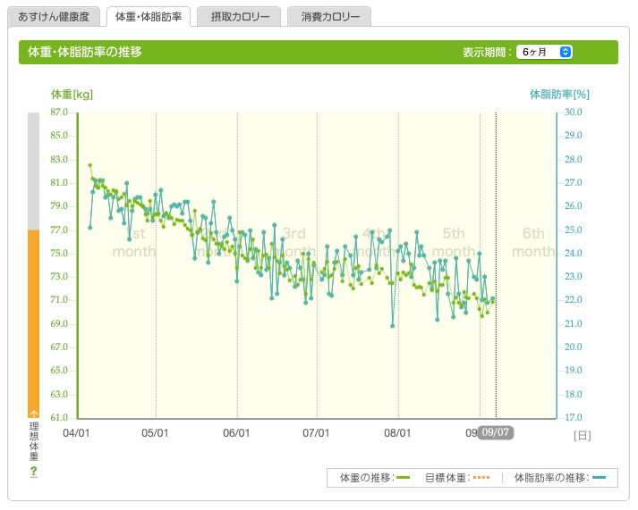The width and height of the screenshot is (638, 510).
Task: Open the あすけん健康度 tab
Action: (54, 17)
